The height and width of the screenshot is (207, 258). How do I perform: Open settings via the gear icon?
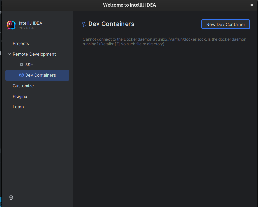click(x=11, y=198)
